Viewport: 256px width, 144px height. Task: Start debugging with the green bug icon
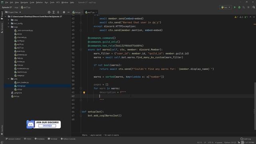239,7
